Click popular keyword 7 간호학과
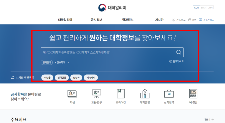The height and width of the screenshot is (123, 225). pos(60,62)
